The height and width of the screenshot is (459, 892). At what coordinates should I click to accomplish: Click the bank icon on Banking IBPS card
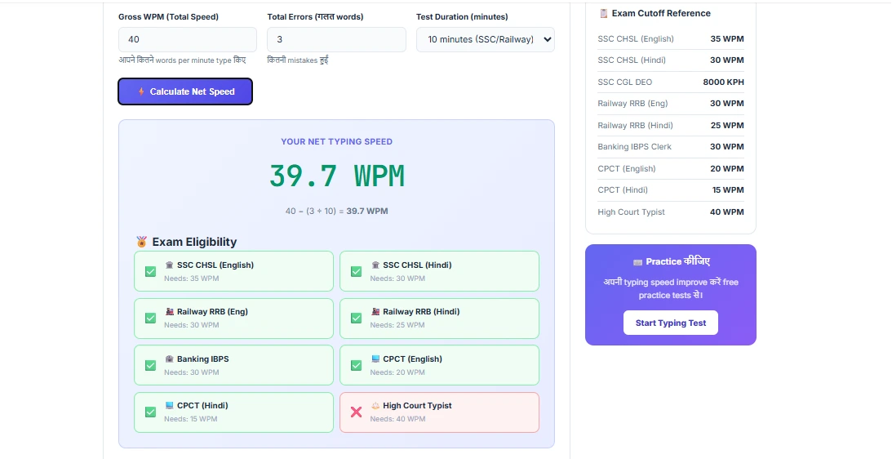point(169,359)
